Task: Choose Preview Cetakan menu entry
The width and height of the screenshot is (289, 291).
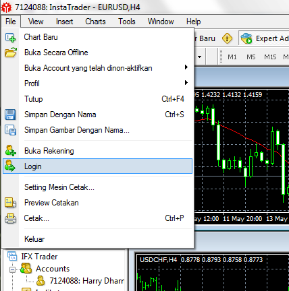Action: coord(98,203)
